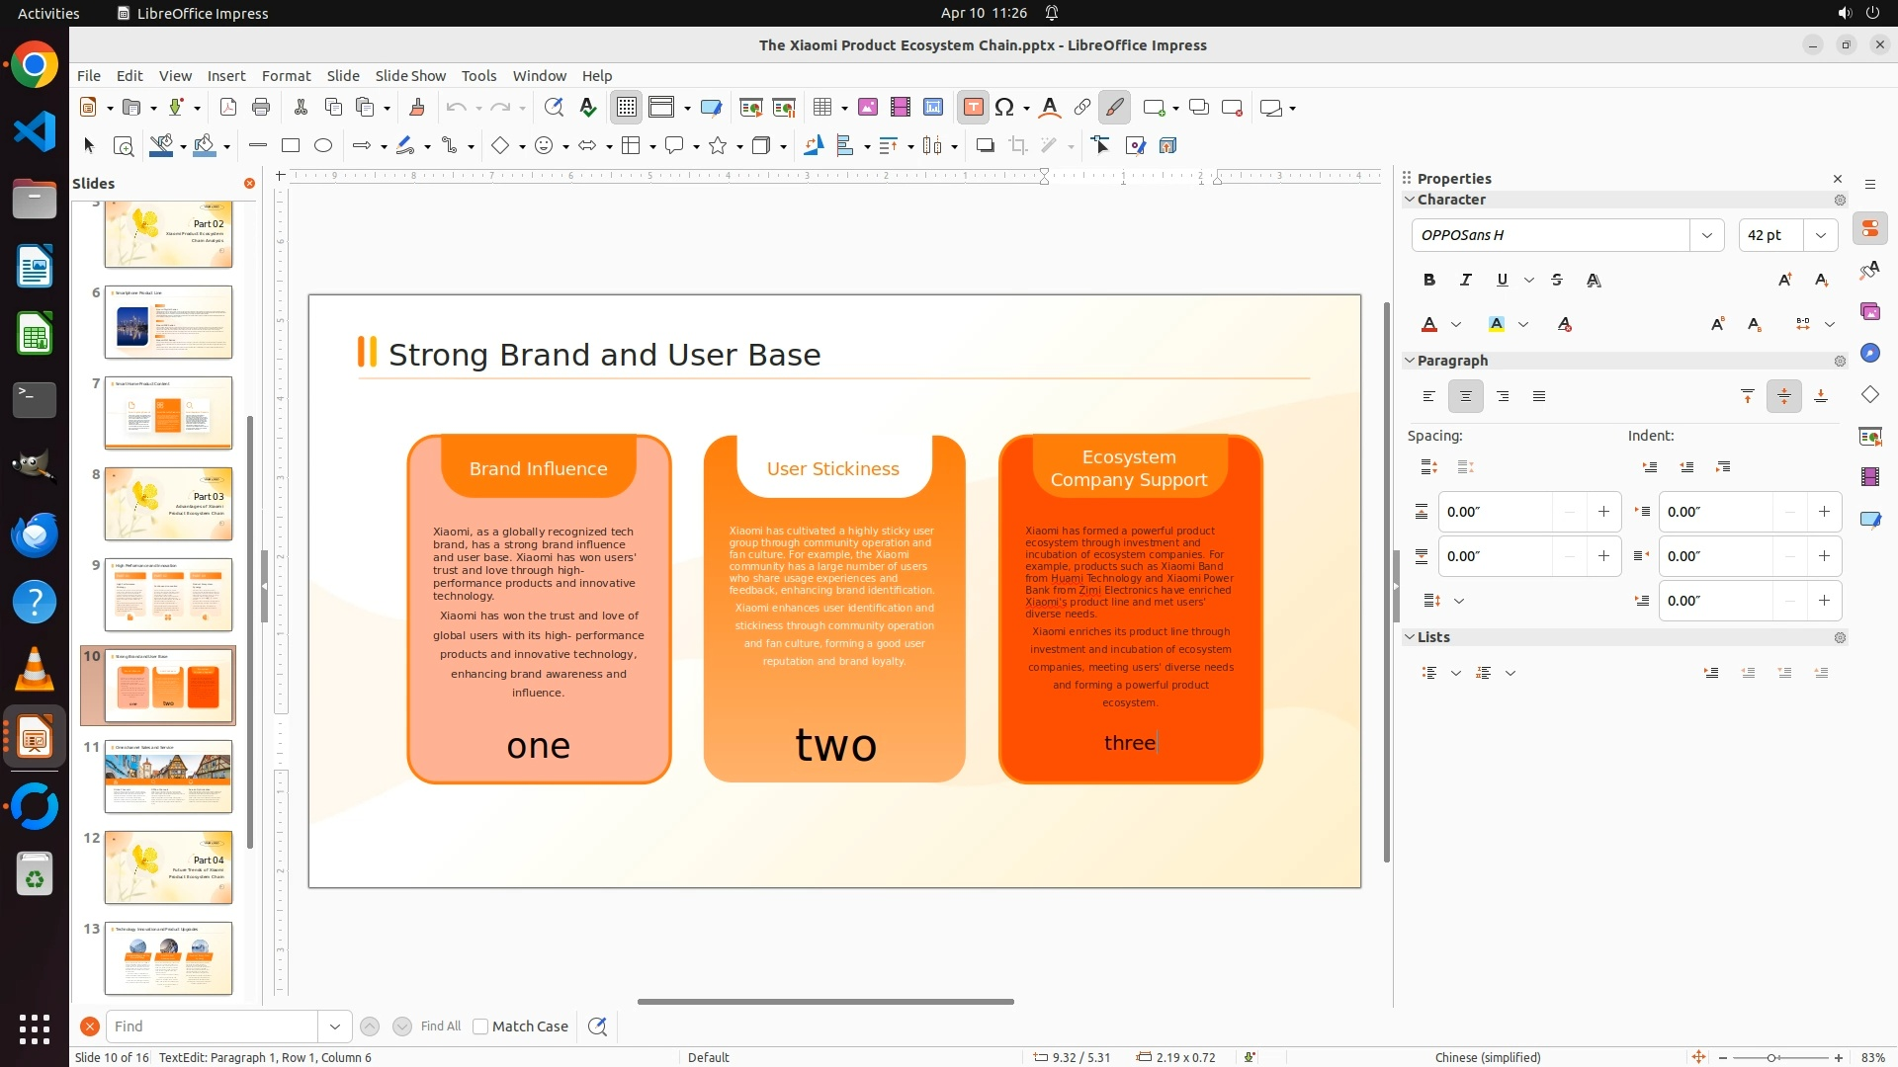Screen dimensions: 1898x1067
Task: Enable the Match Case checkbox
Action: click(x=480, y=1026)
